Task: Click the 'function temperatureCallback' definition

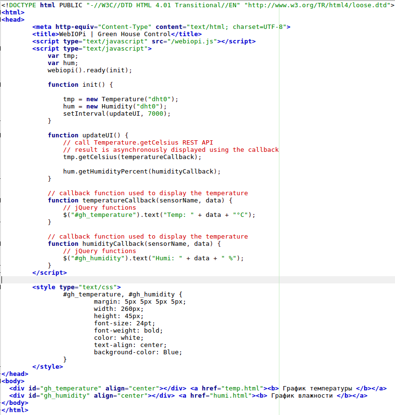Action: tap(140, 201)
